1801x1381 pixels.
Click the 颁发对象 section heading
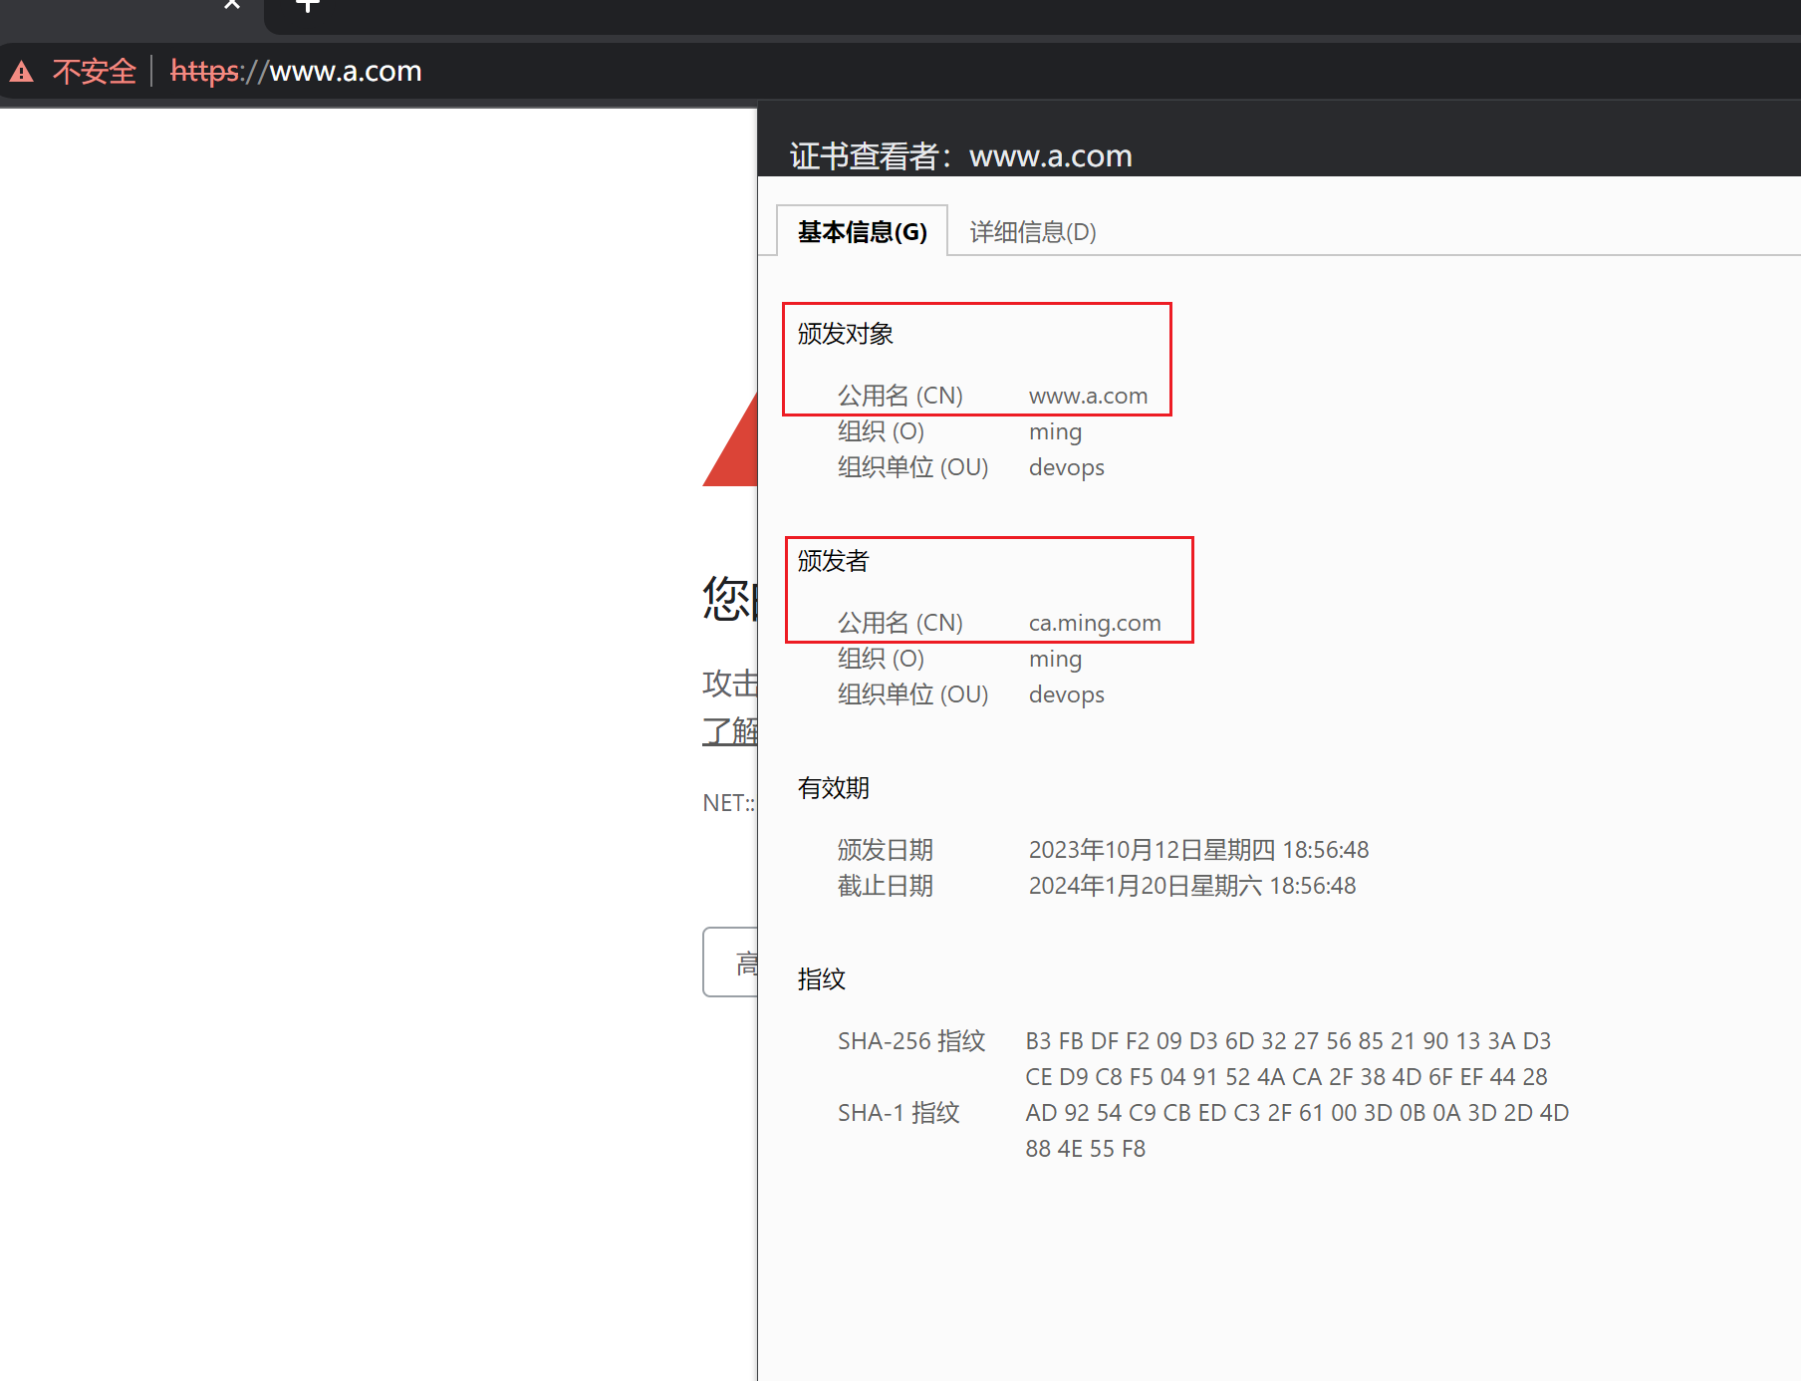pos(845,334)
